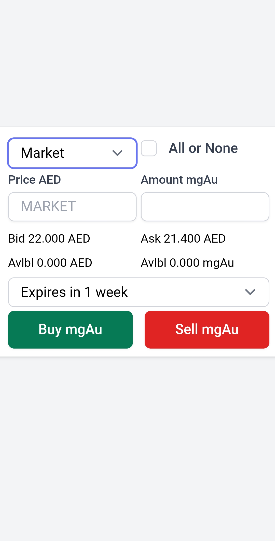The width and height of the screenshot is (275, 541).
Task: Click the Bid 22.000 AED price
Action: 49,239
